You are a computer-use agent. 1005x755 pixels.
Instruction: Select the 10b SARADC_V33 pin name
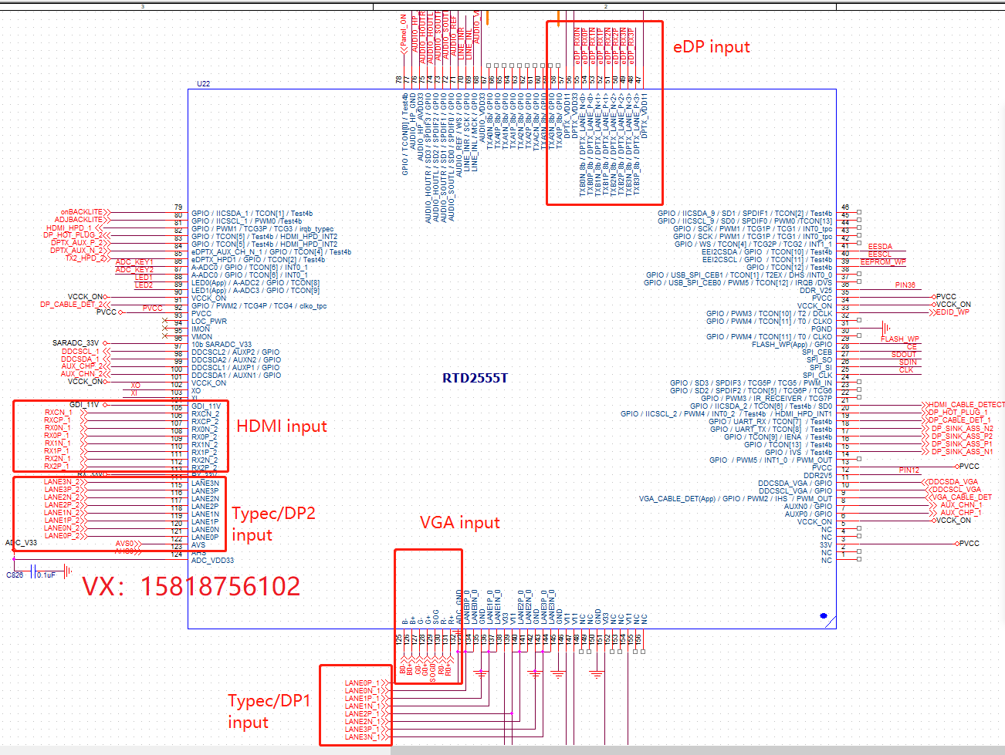click(222, 345)
